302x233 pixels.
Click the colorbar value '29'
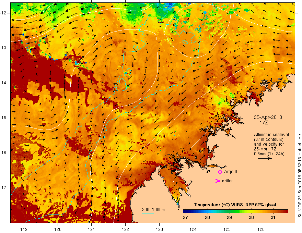tap(229, 218)
